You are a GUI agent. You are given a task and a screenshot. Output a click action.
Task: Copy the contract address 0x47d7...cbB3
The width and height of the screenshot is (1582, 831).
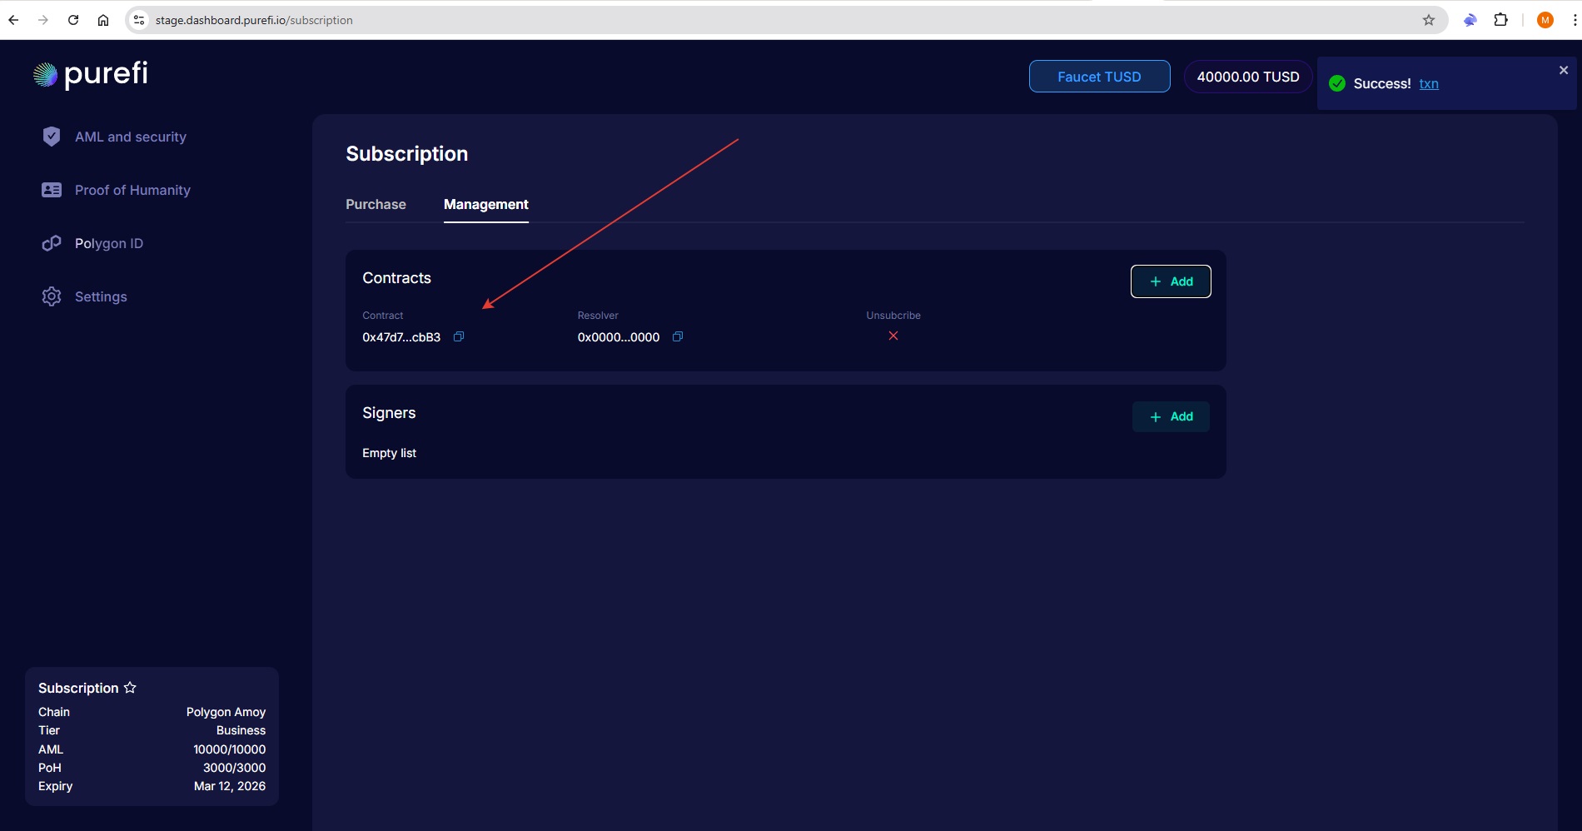tap(458, 336)
